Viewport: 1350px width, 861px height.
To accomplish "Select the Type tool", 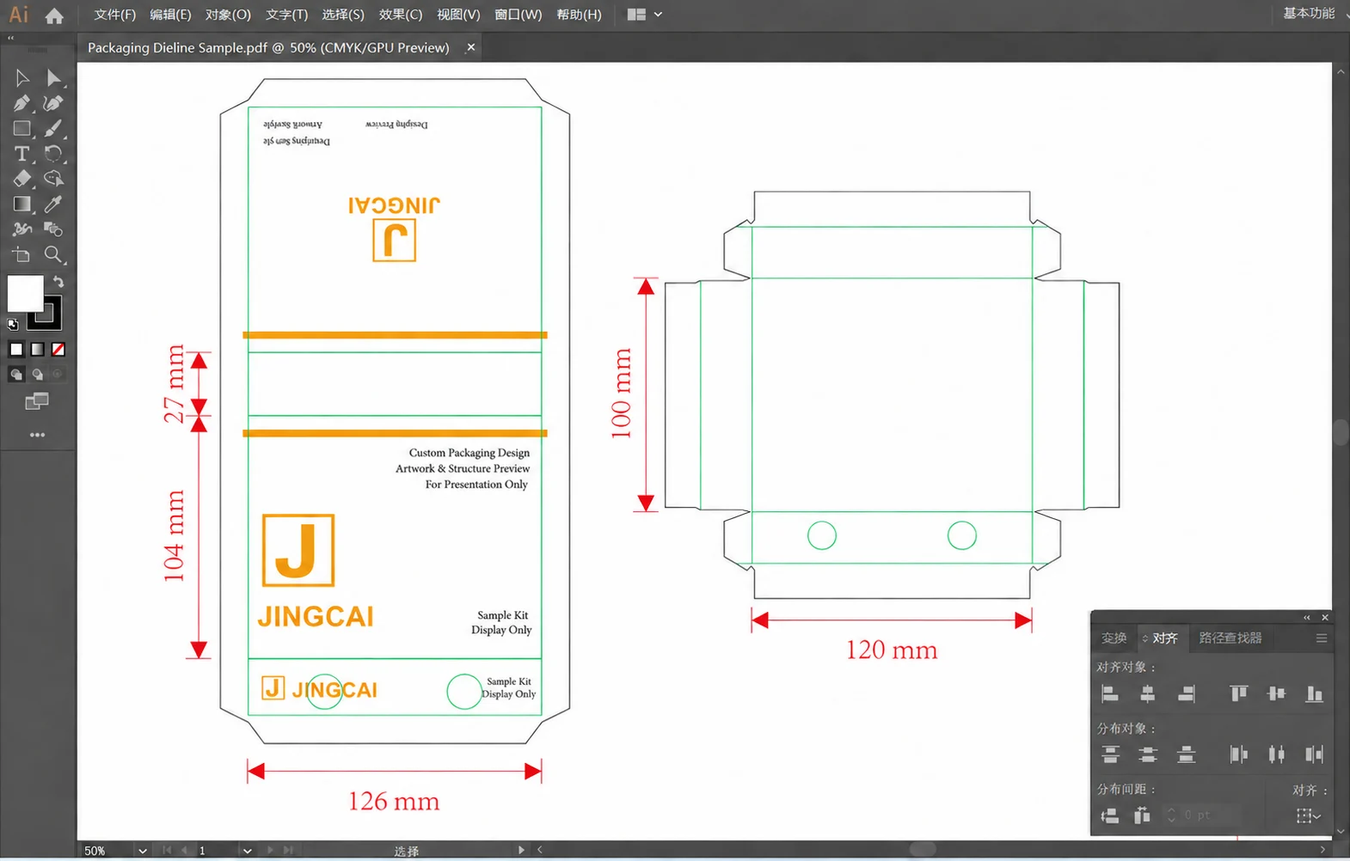I will click(x=22, y=154).
